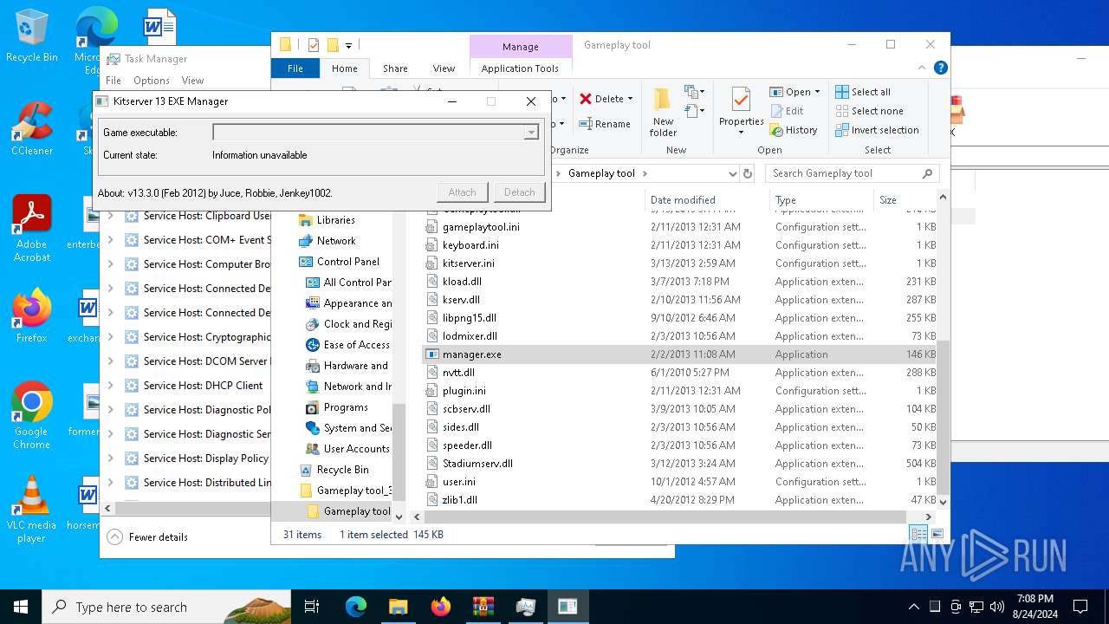This screenshot has width=1109, height=624.
Task: Open the address bar history dropdown
Action: (x=732, y=173)
